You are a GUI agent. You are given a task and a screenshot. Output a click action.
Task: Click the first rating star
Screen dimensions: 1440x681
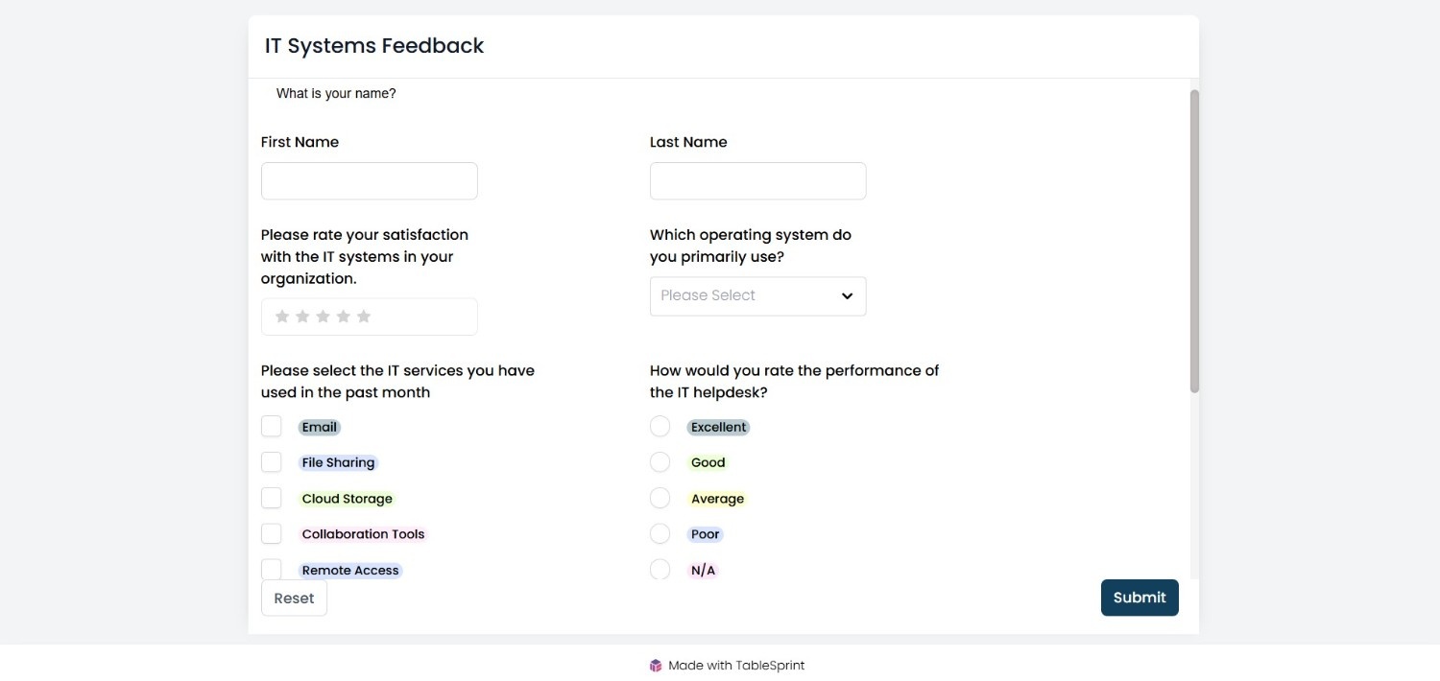282,317
